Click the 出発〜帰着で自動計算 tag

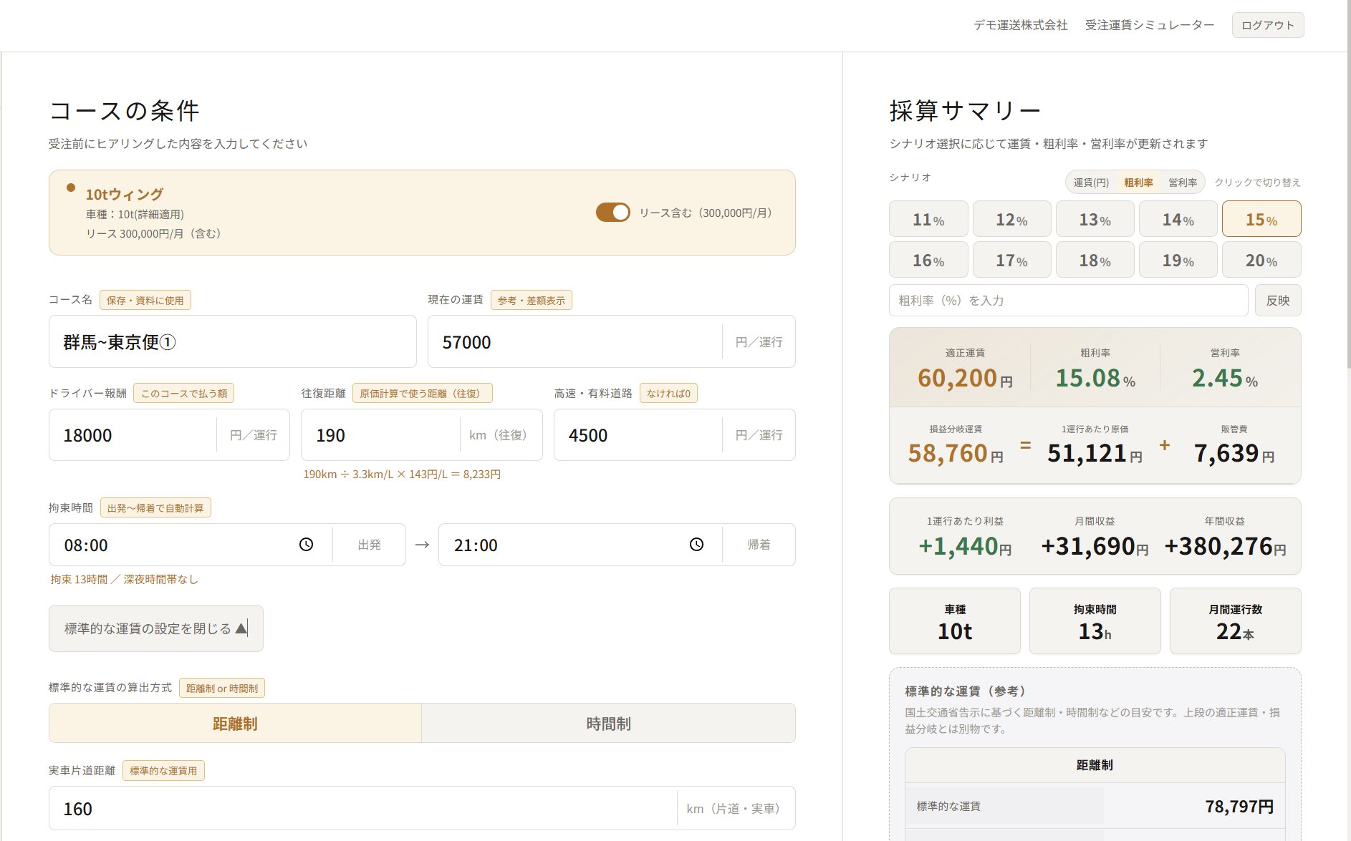click(155, 508)
